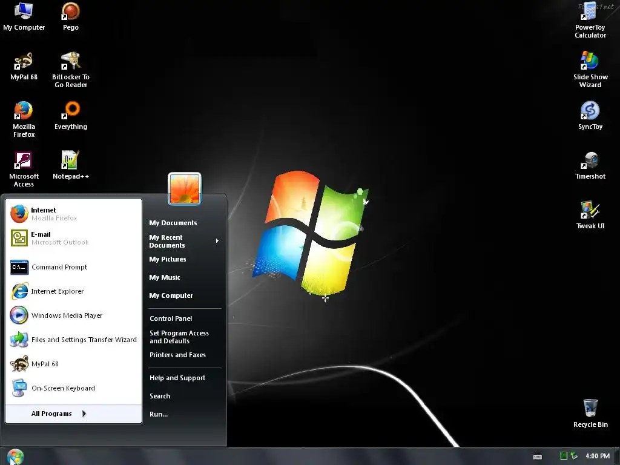Select the Timershot desktop shortcut

[x=590, y=166]
